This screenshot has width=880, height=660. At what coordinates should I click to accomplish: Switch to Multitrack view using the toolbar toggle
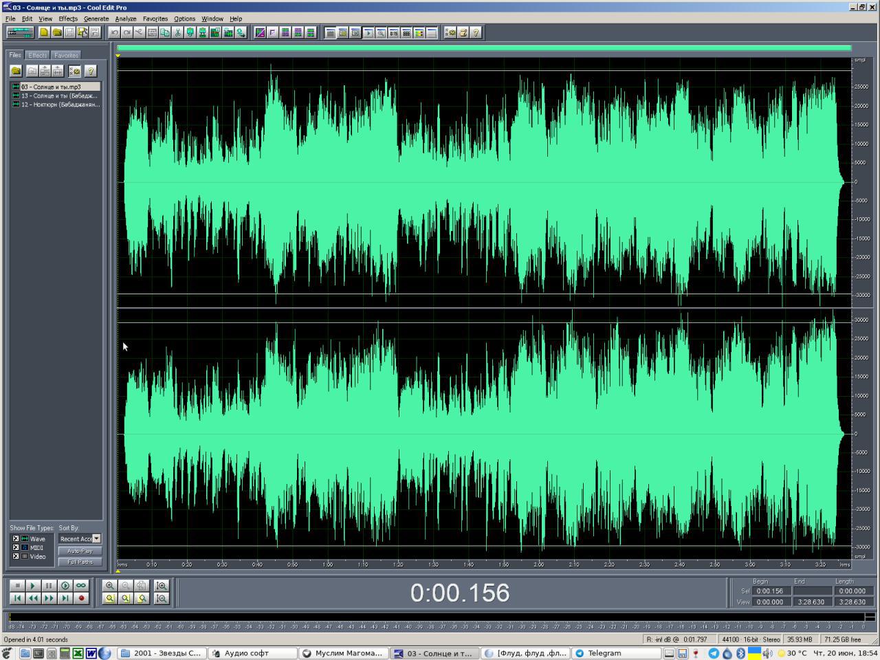(x=20, y=32)
